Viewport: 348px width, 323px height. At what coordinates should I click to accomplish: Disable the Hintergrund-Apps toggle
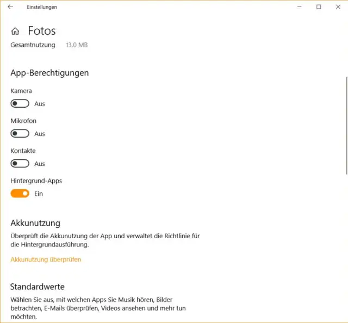tap(20, 194)
